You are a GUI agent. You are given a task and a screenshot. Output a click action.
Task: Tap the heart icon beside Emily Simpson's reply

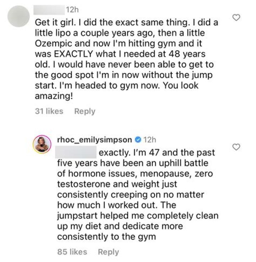click(x=236, y=147)
